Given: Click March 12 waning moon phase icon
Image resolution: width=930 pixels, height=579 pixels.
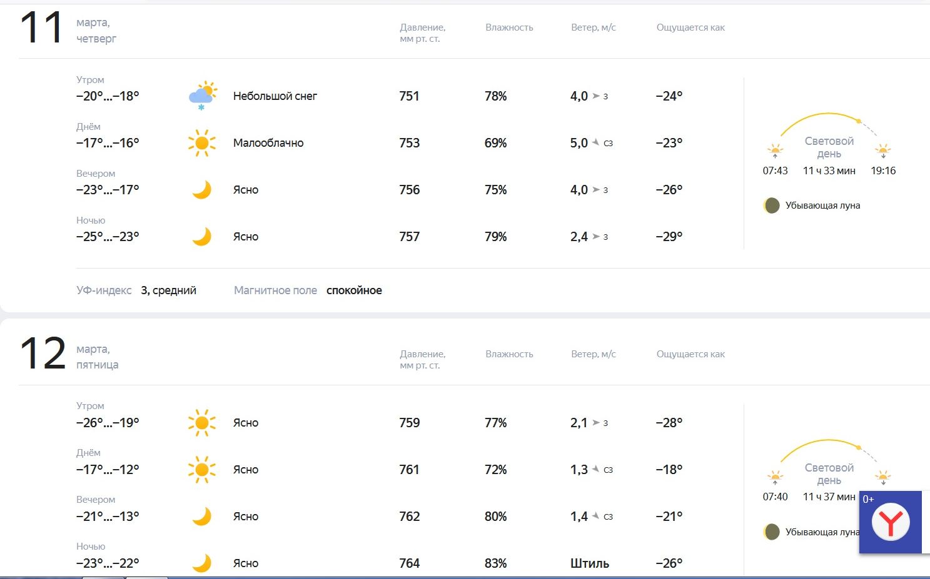Looking at the screenshot, I should (x=772, y=532).
